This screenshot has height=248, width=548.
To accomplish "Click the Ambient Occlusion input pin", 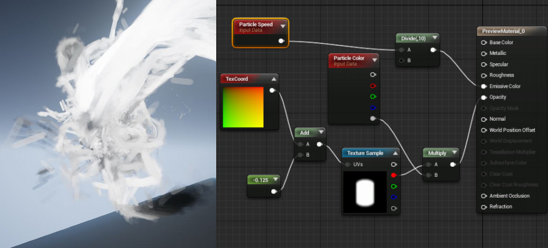I will tap(484, 195).
